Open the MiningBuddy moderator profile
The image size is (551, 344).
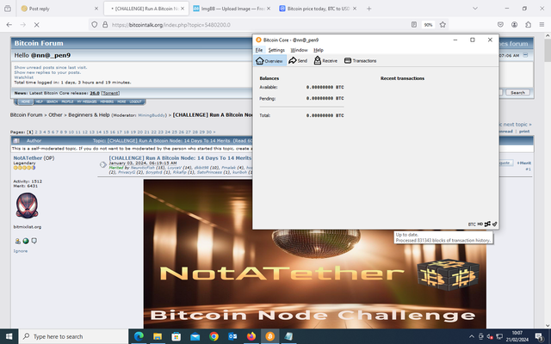point(152,115)
